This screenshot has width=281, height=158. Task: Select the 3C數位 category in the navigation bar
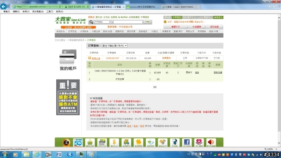pyautogui.click(x=155, y=31)
